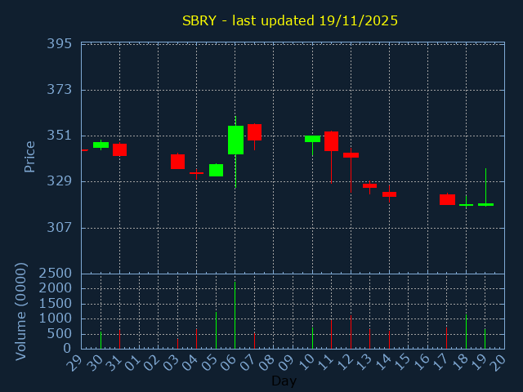
Task: Click the red candlestick on day 31
Action: click(x=119, y=149)
